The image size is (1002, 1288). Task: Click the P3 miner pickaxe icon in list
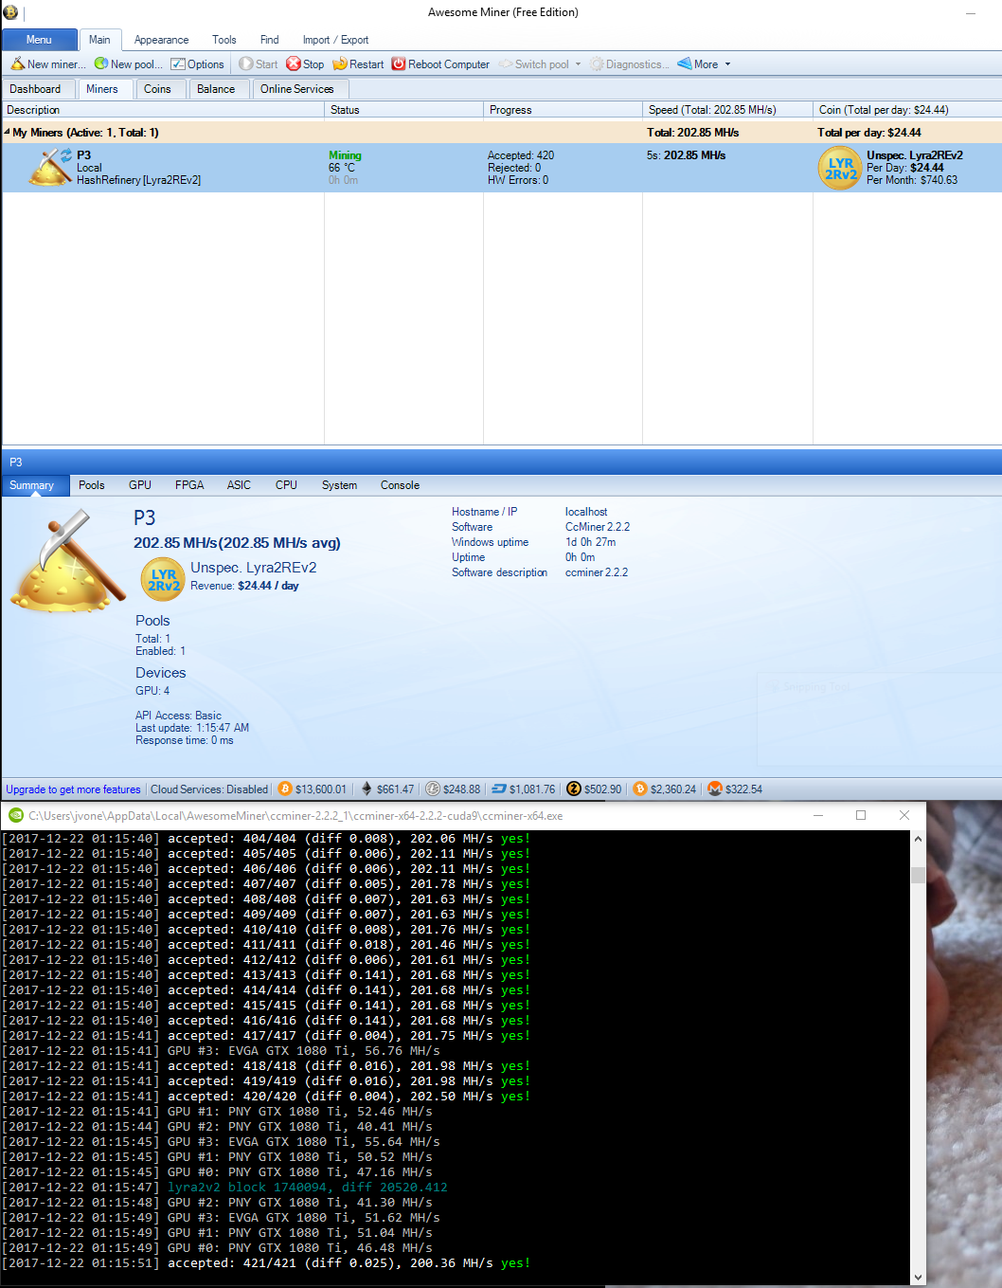[49, 167]
